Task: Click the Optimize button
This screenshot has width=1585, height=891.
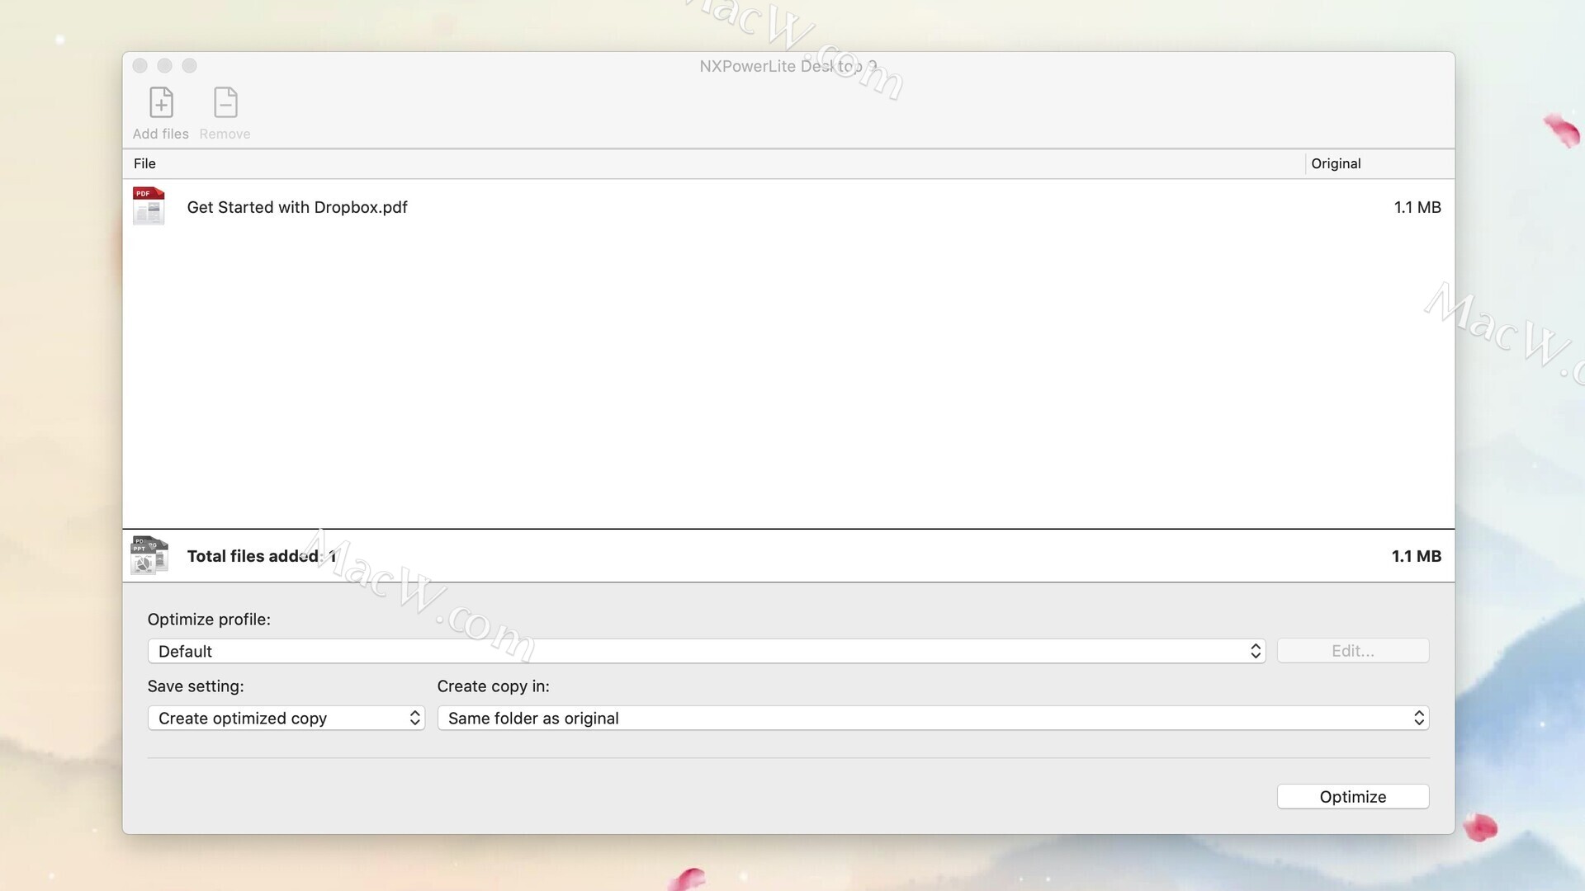Action: [x=1353, y=796]
